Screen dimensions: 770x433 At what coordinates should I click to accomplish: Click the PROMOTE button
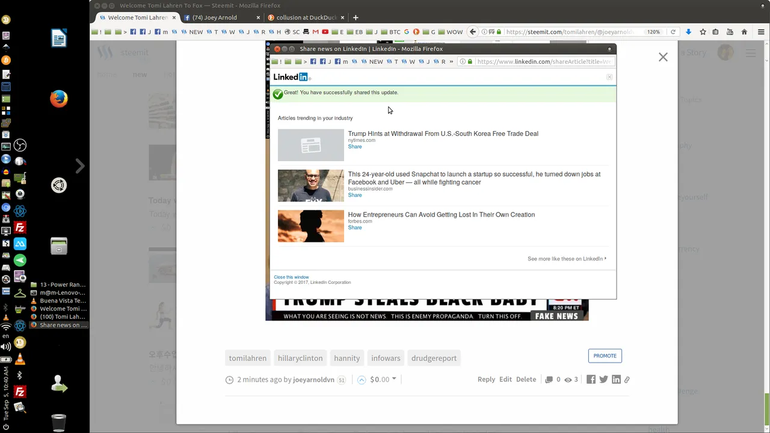pyautogui.click(x=605, y=355)
